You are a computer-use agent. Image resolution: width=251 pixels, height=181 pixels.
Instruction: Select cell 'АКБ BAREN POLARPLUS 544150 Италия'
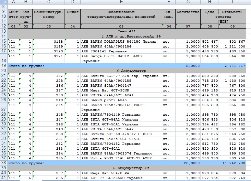click(121, 41)
